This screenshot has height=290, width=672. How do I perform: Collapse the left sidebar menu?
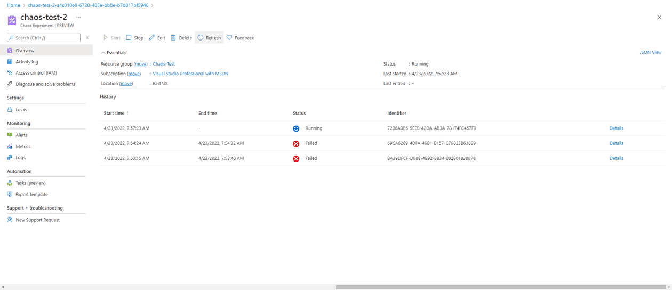click(87, 38)
